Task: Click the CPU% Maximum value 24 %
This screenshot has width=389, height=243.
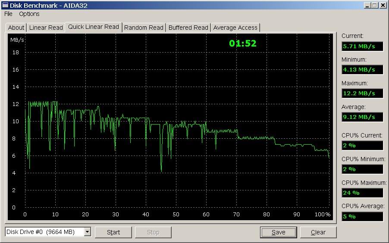Action: click(x=362, y=193)
